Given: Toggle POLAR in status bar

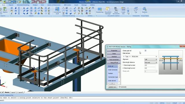Looking at the screenshot, I should pyautogui.click(x=168, y=103).
